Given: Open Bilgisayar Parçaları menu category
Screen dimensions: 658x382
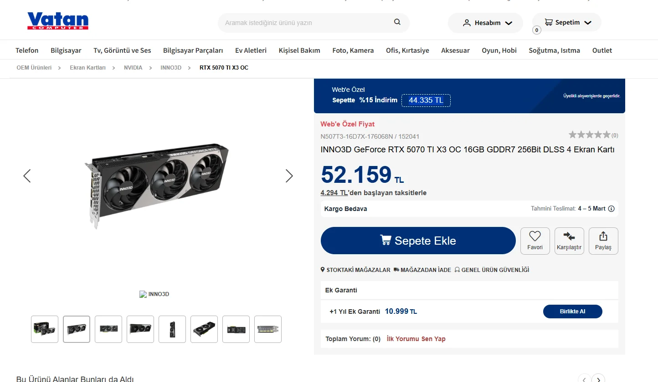Looking at the screenshot, I should pyautogui.click(x=193, y=50).
